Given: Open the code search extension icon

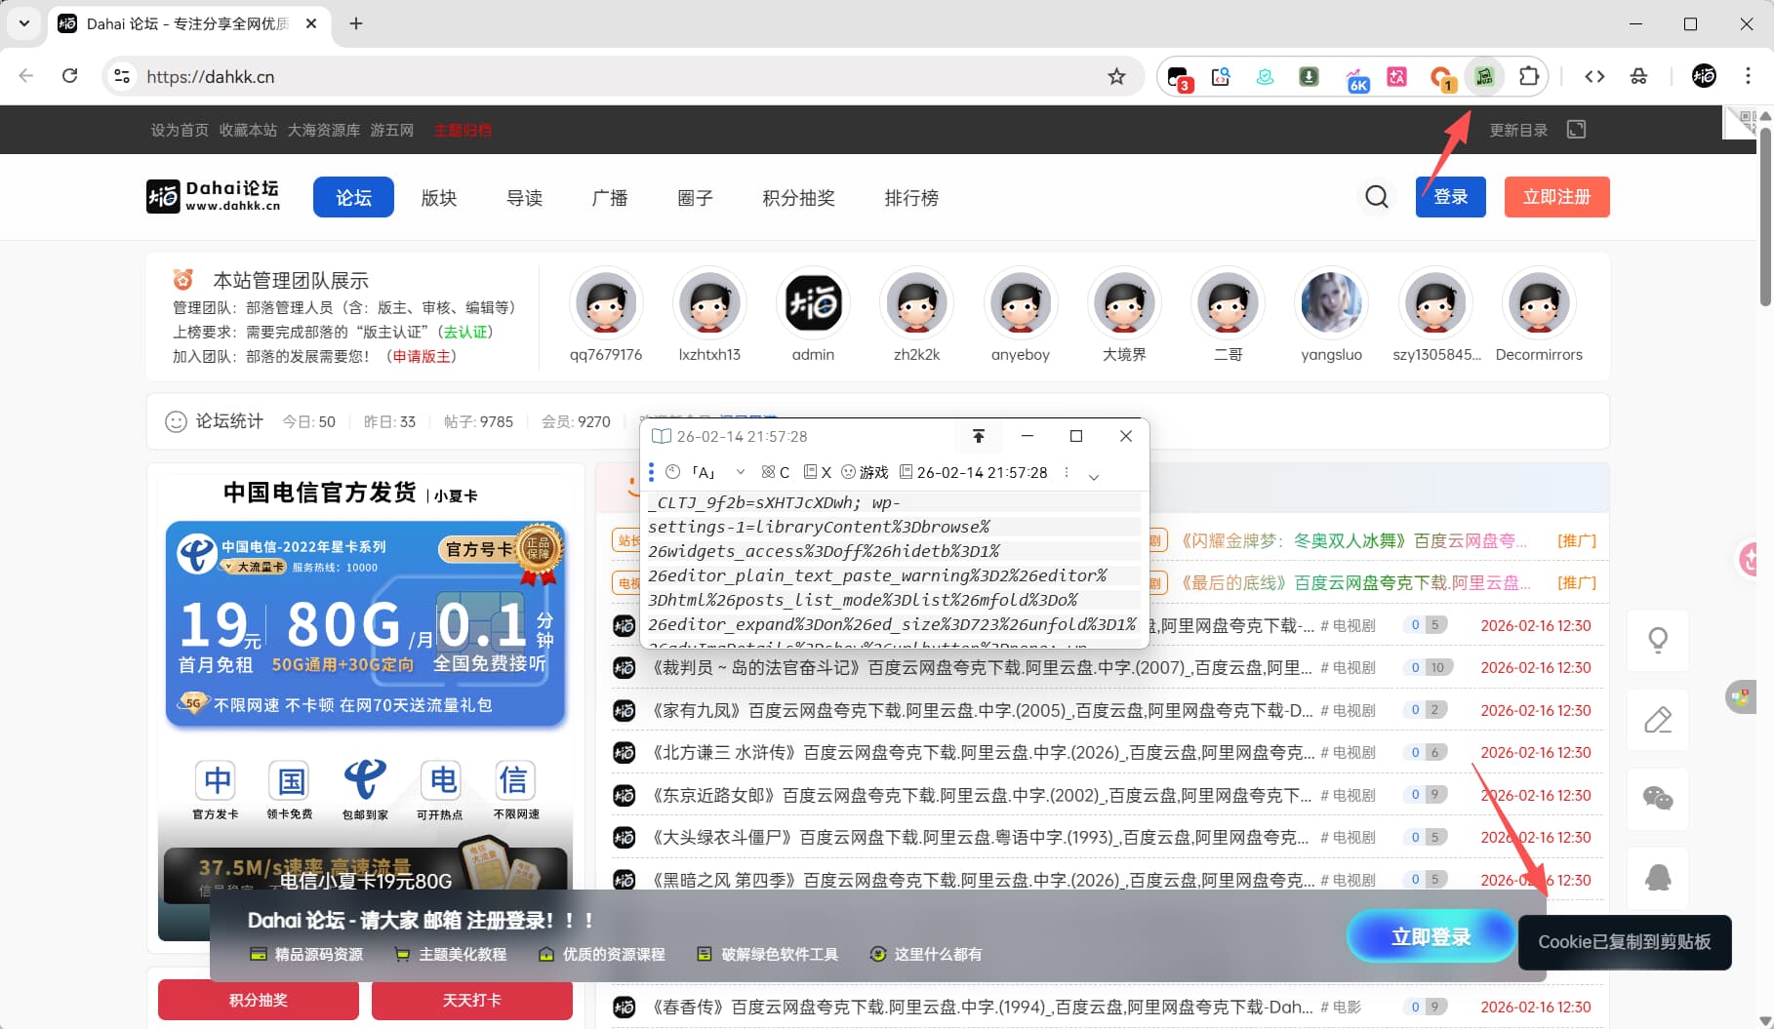Looking at the screenshot, I should (x=1221, y=76).
